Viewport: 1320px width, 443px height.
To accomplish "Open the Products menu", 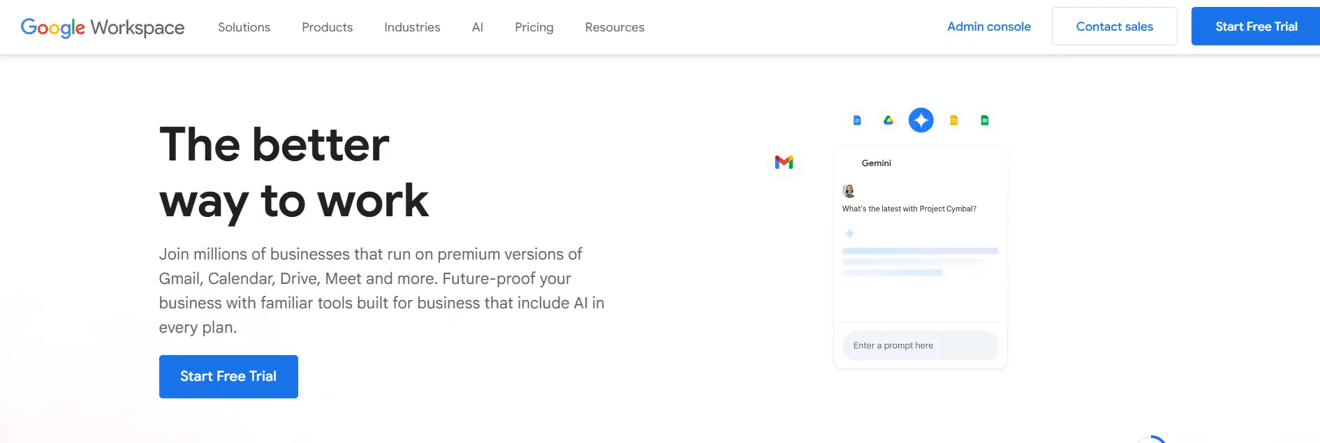I will pyautogui.click(x=327, y=27).
